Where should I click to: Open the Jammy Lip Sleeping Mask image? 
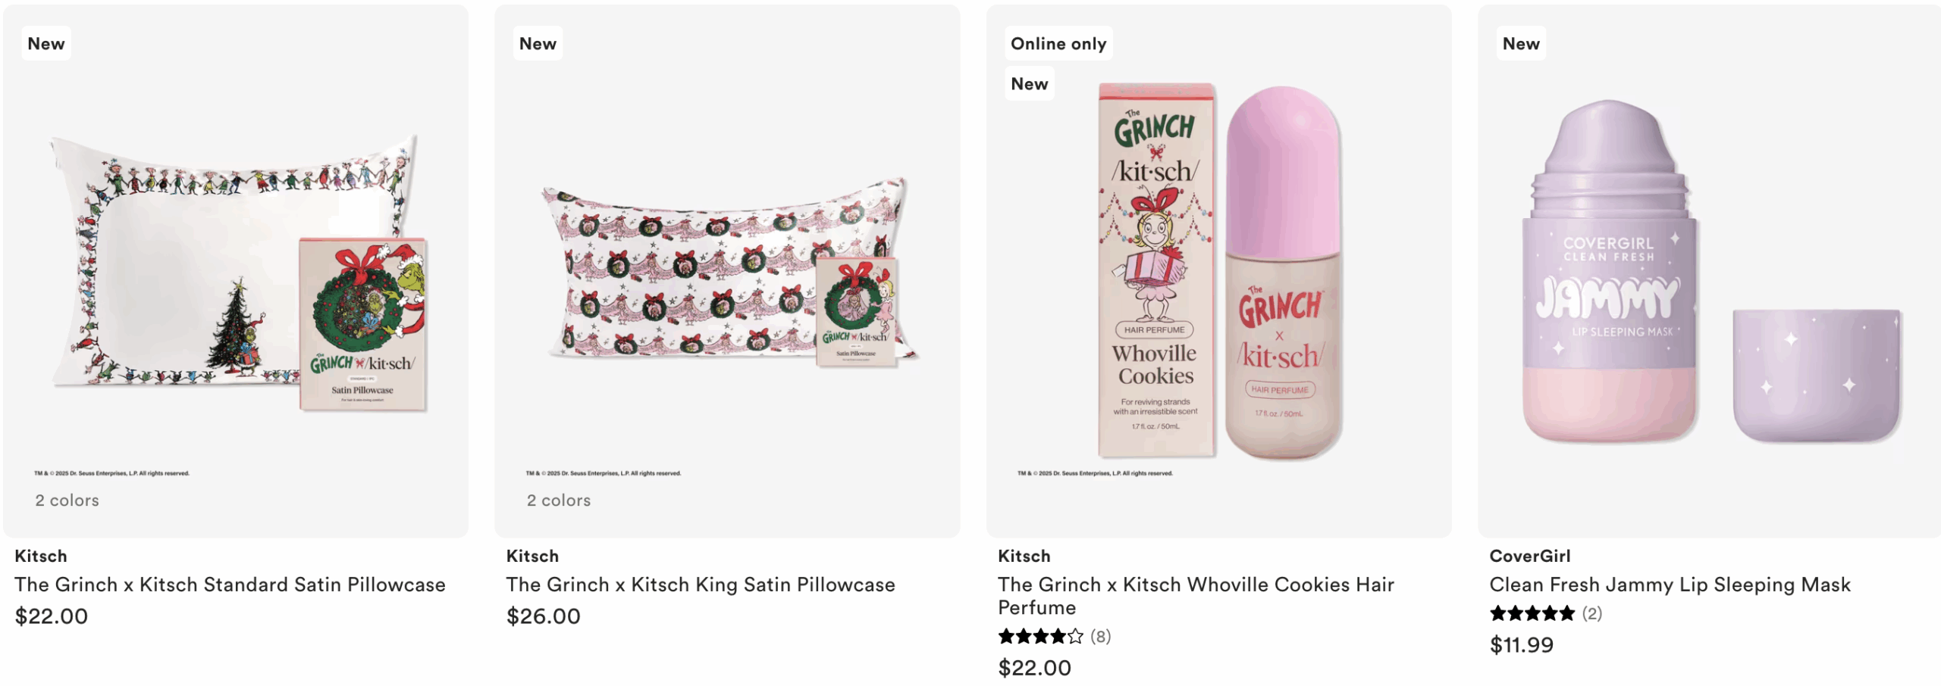point(1710,273)
